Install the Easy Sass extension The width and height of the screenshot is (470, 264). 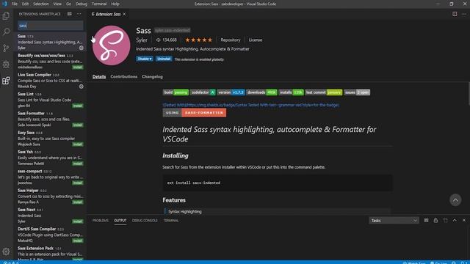coord(78,144)
